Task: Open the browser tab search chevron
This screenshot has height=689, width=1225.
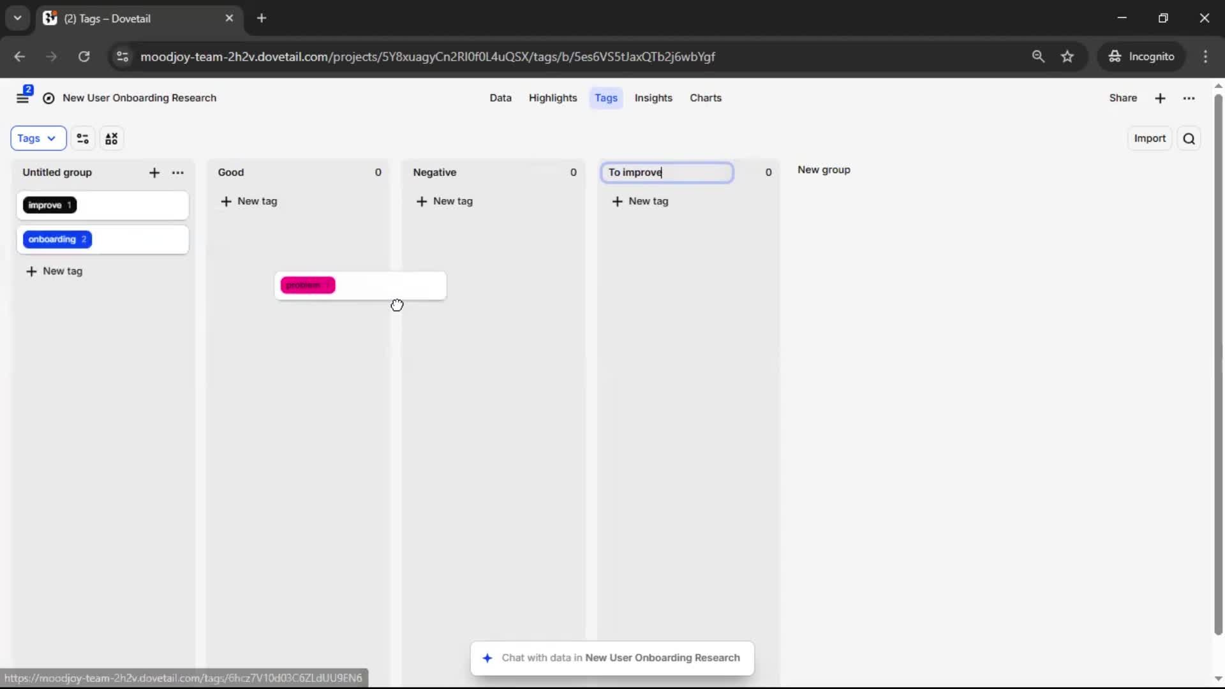Action: pos(17,18)
